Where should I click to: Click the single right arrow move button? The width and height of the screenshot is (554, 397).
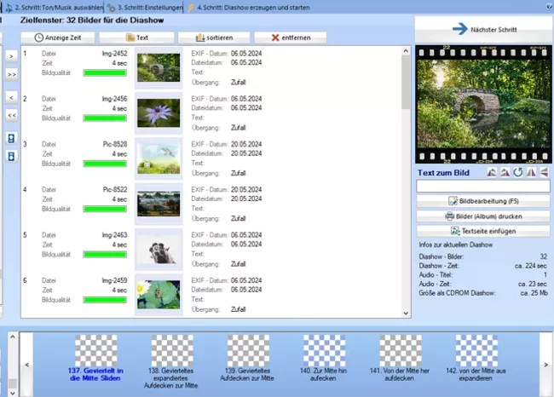(x=11, y=56)
